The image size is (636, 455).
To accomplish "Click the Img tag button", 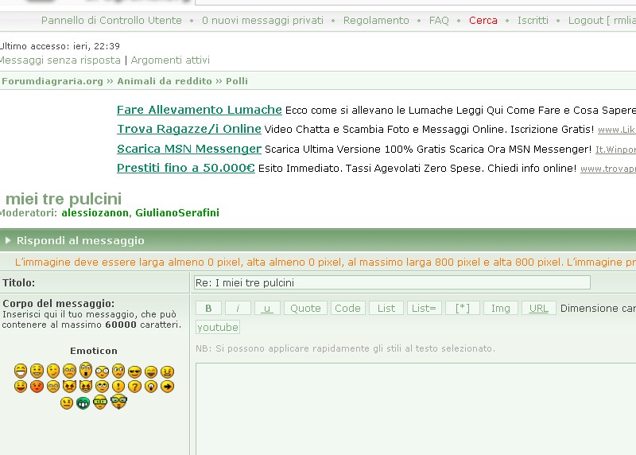I will pyautogui.click(x=501, y=308).
